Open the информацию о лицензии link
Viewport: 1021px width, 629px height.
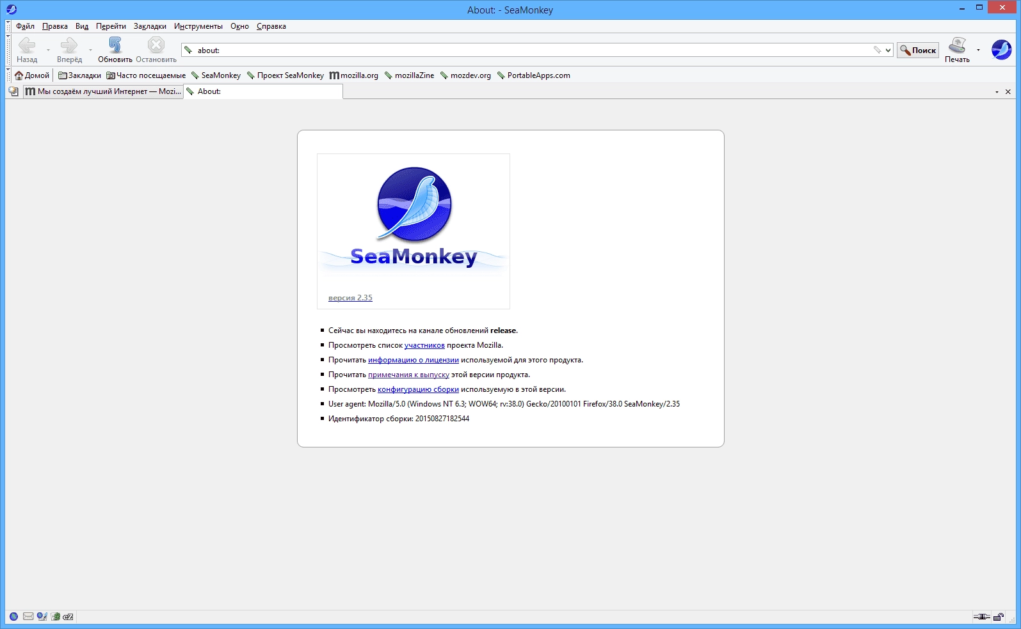click(414, 360)
